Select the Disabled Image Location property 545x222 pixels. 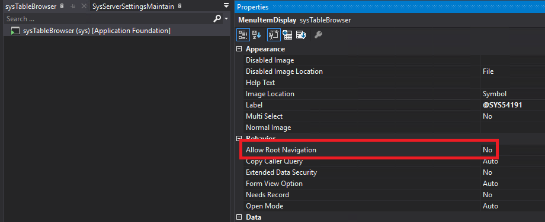(x=284, y=71)
